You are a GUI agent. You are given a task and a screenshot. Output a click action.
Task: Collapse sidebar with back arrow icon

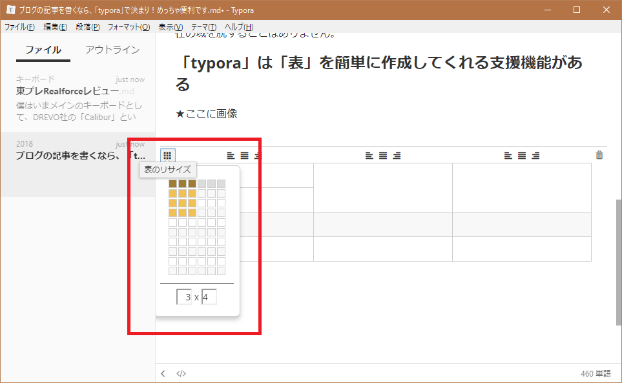tap(163, 373)
